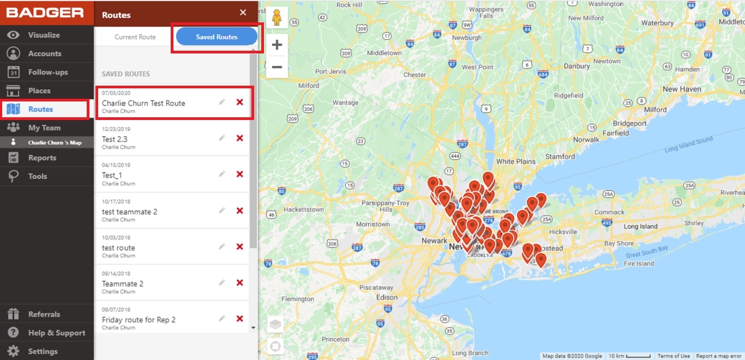Image resolution: width=745 pixels, height=360 pixels.
Task: Click 'Report a map error'
Action: pyautogui.click(x=720, y=355)
